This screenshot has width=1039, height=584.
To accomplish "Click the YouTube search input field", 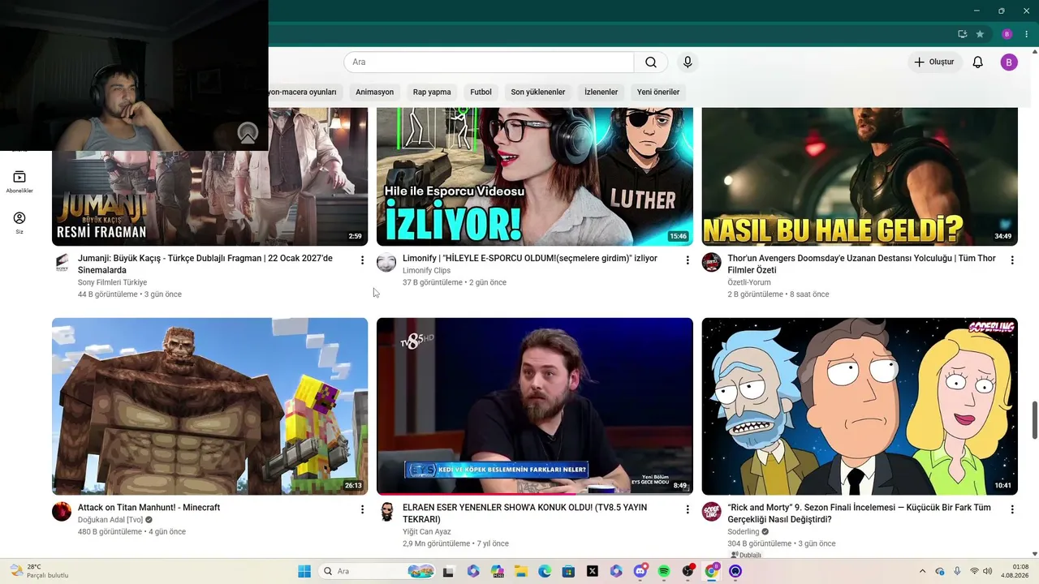I will click(x=489, y=62).
